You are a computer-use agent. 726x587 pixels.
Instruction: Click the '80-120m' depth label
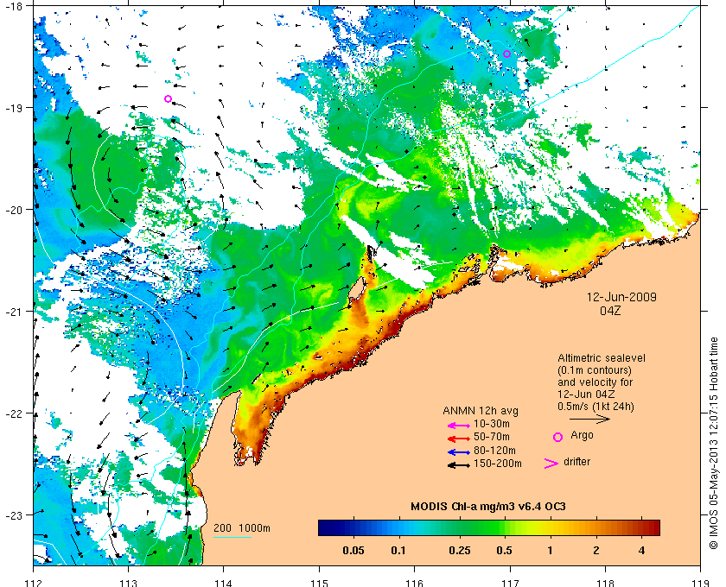[x=494, y=450]
